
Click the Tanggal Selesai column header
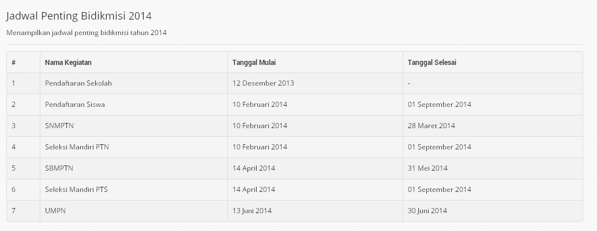coord(432,63)
